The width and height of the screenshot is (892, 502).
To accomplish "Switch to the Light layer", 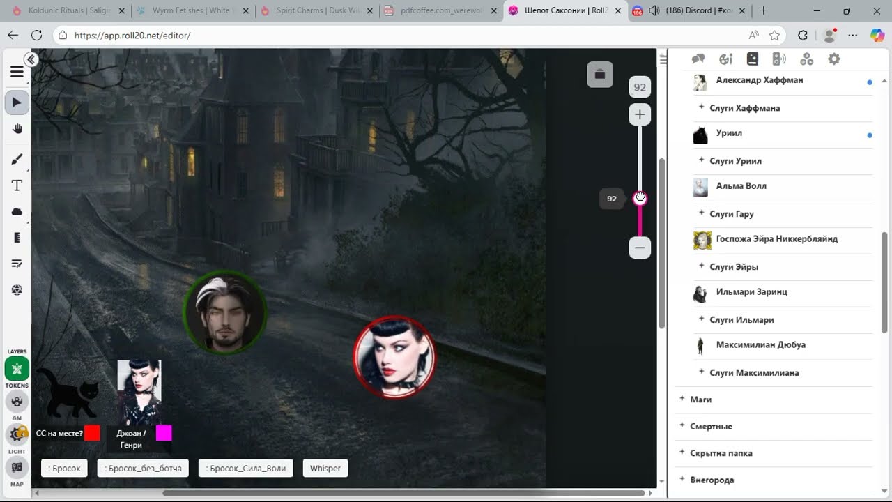I will [17, 434].
